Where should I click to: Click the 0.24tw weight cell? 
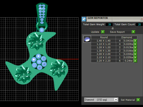[128, 61]
